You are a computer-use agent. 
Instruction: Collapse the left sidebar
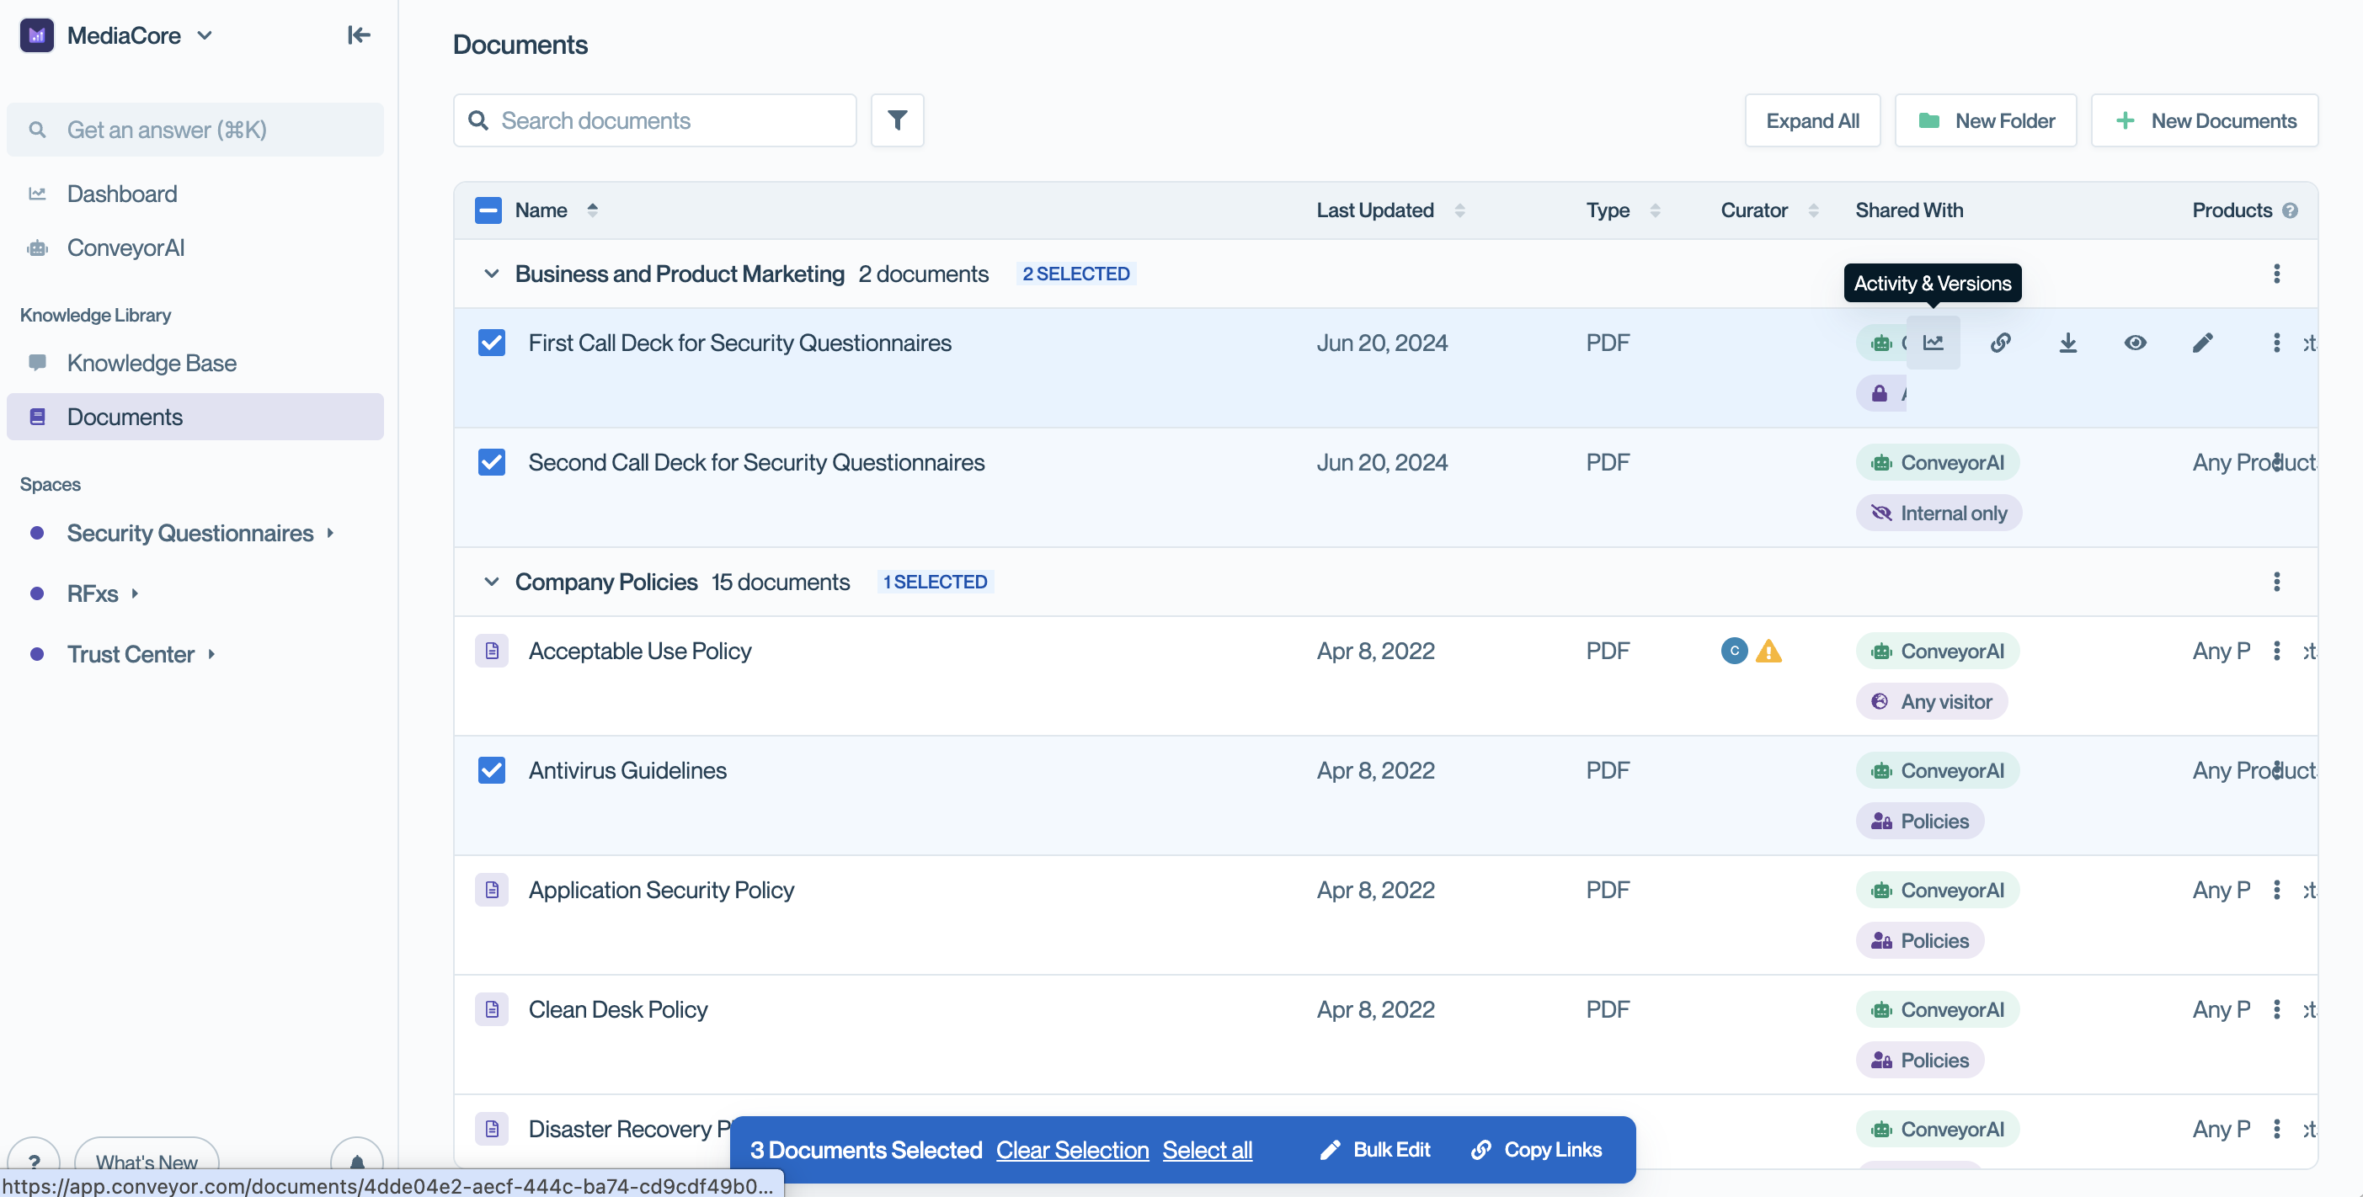pos(358,35)
